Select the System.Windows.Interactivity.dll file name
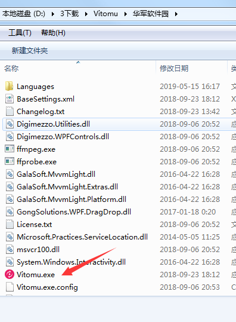 [x=71, y=262]
